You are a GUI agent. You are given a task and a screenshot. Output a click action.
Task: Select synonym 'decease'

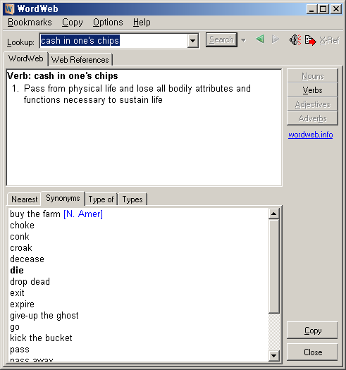27,259
